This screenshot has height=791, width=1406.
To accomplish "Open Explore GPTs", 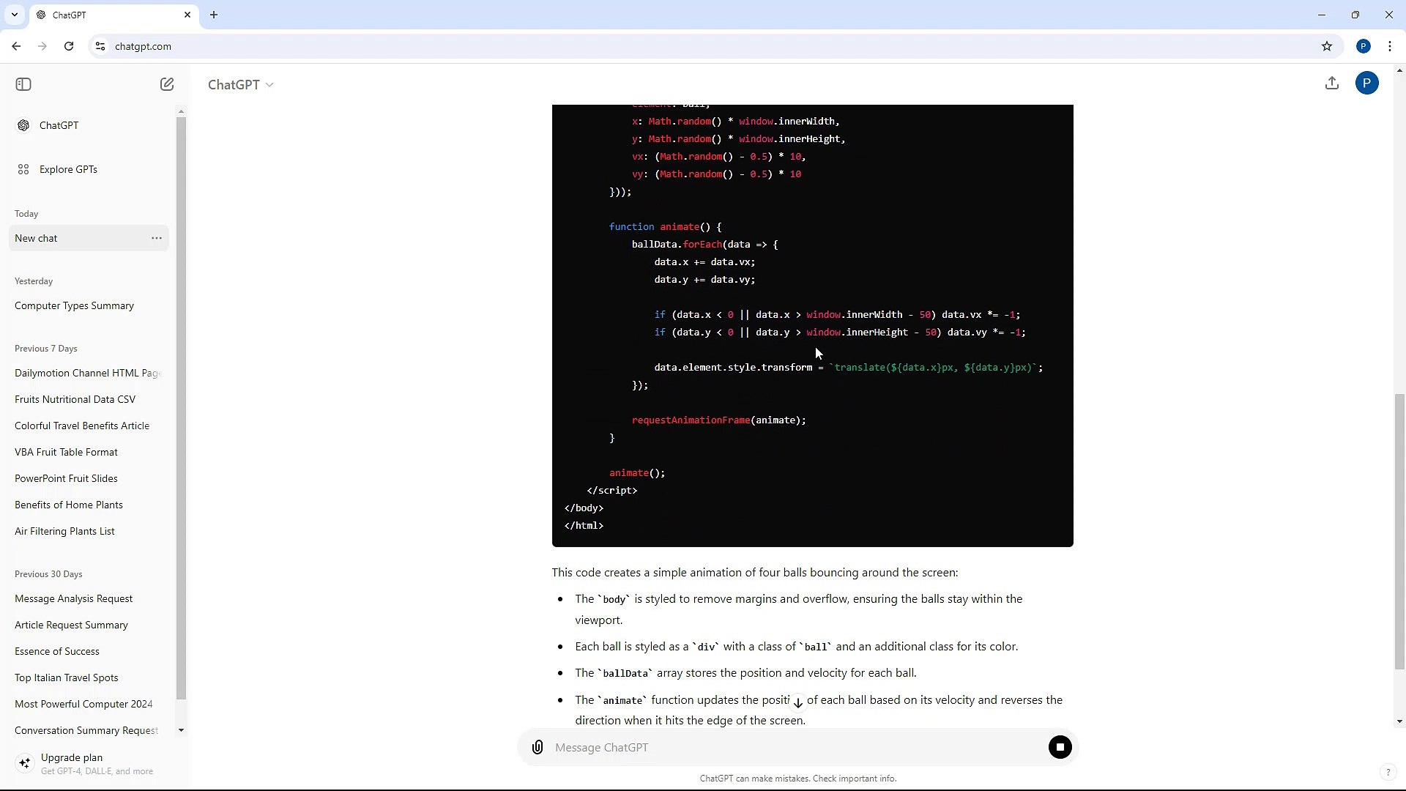I will tap(67, 169).
